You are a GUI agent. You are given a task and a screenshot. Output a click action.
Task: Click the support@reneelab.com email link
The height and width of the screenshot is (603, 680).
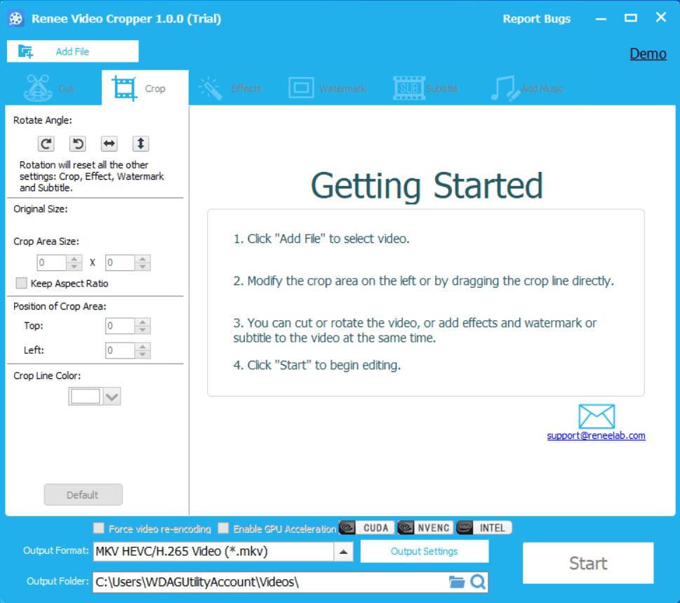[596, 435]
